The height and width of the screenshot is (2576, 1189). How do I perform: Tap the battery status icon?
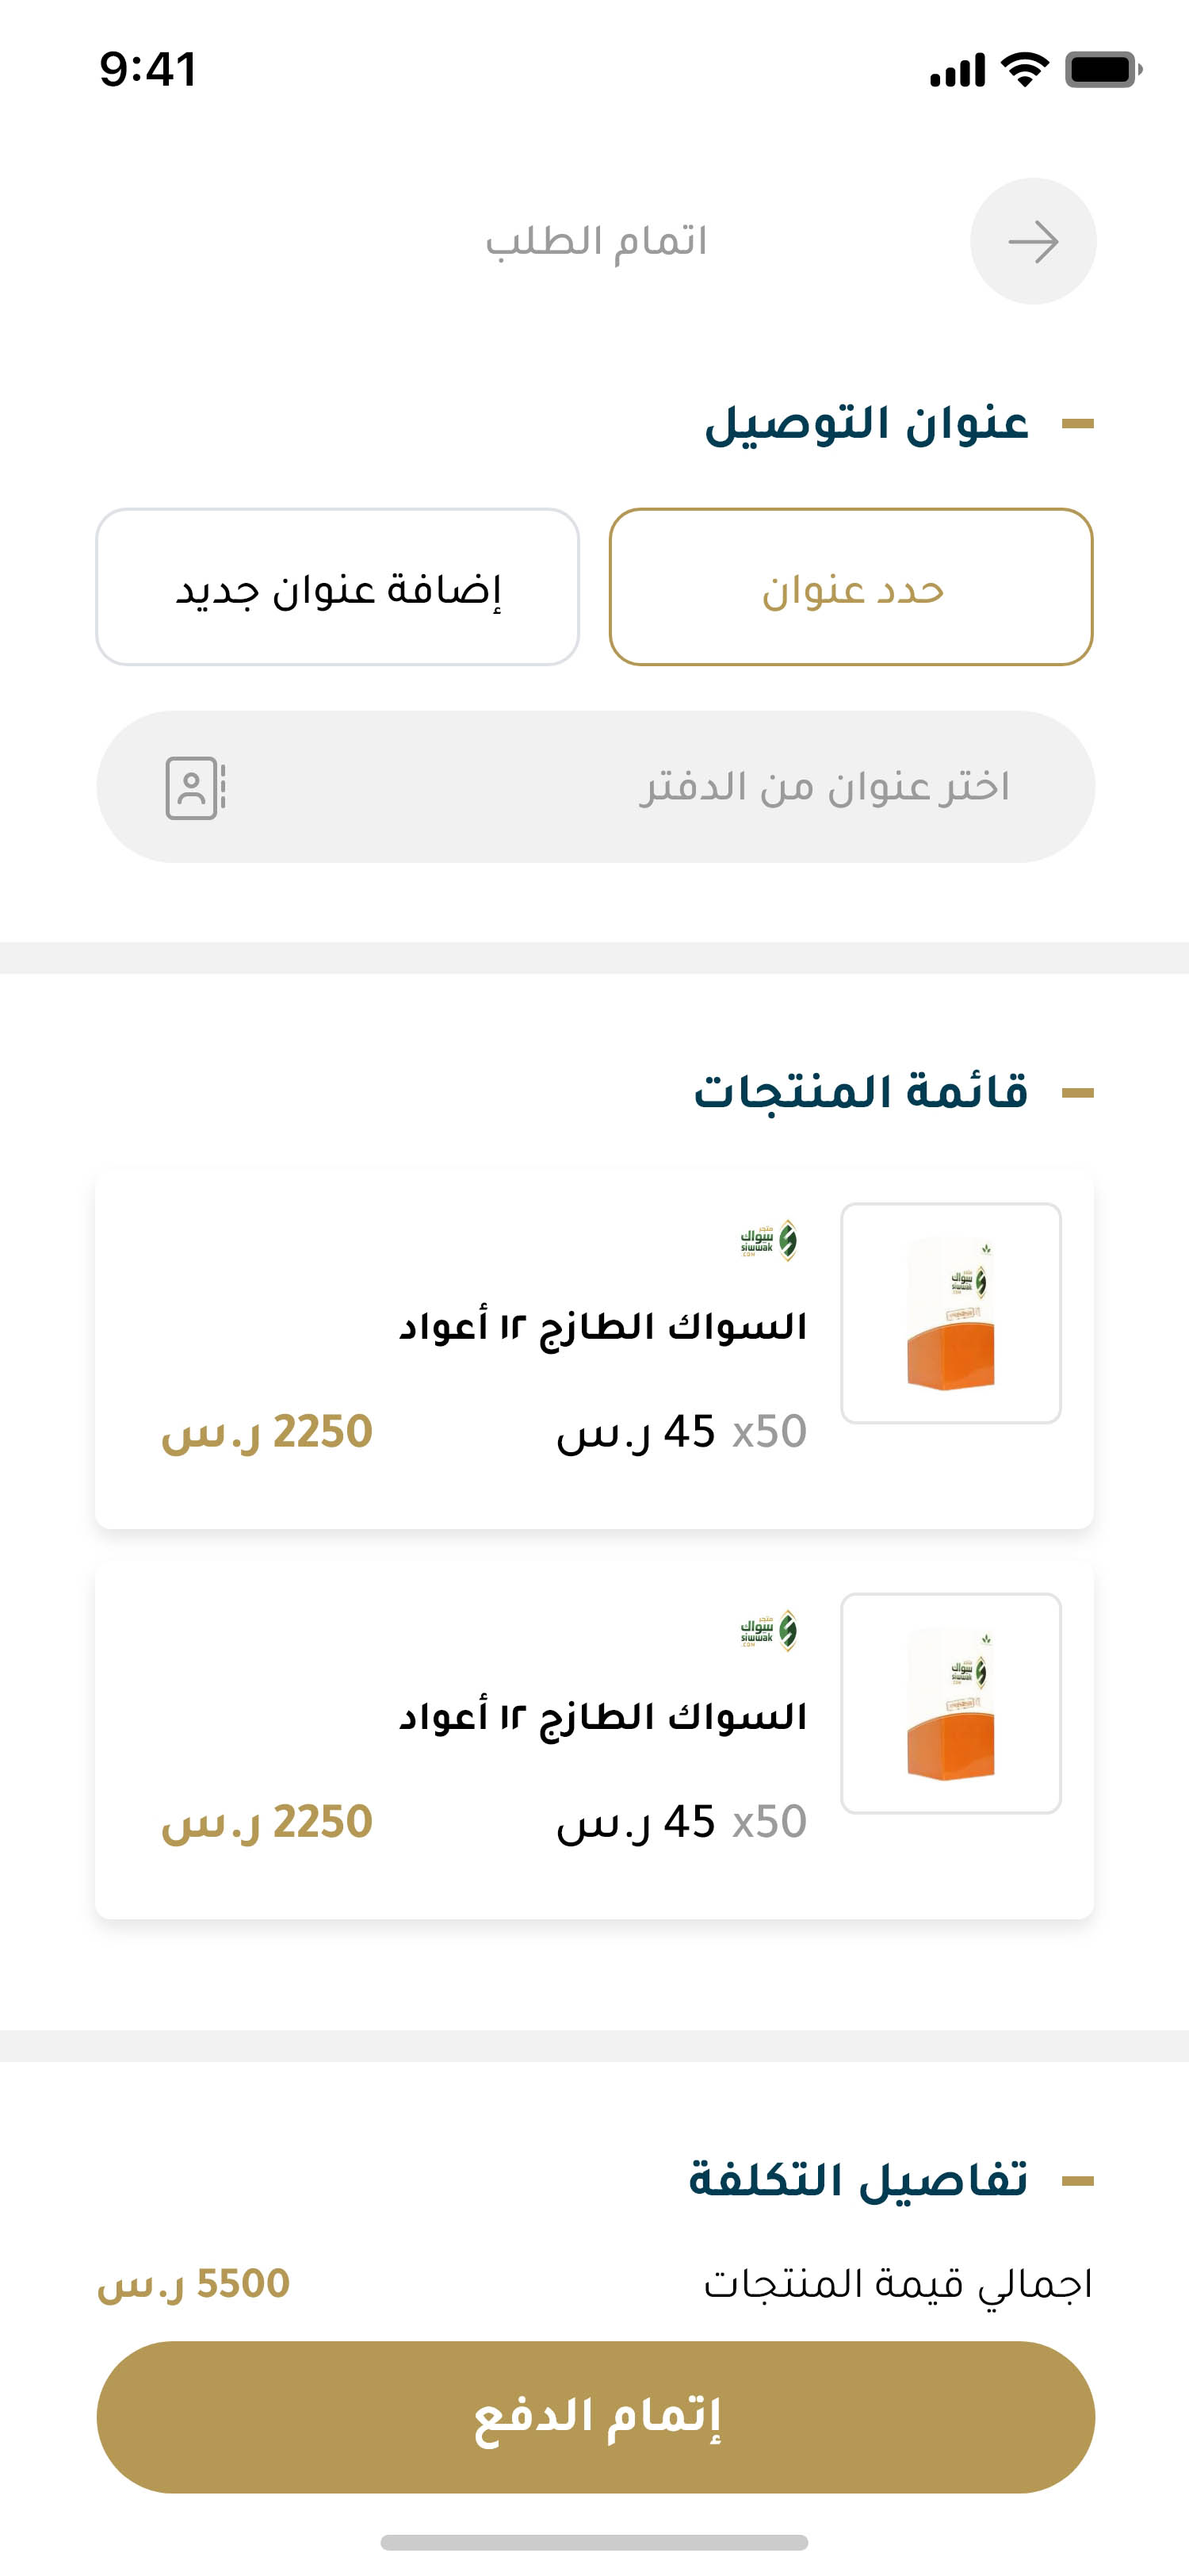coord(1102,70)
